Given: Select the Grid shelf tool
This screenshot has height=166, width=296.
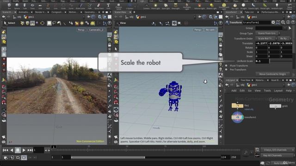Looking at the screenshot, I should point(40,6).
